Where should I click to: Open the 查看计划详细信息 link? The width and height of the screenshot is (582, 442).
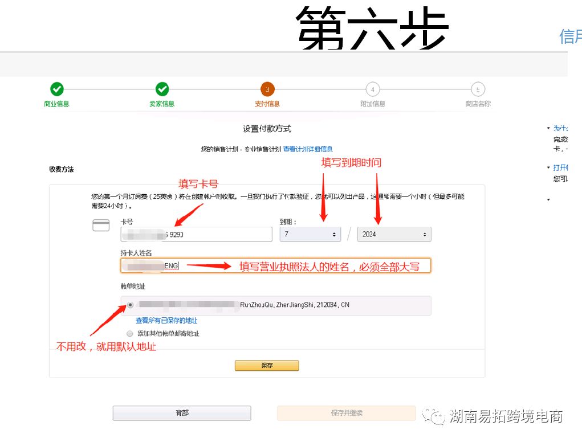point(308,149)
